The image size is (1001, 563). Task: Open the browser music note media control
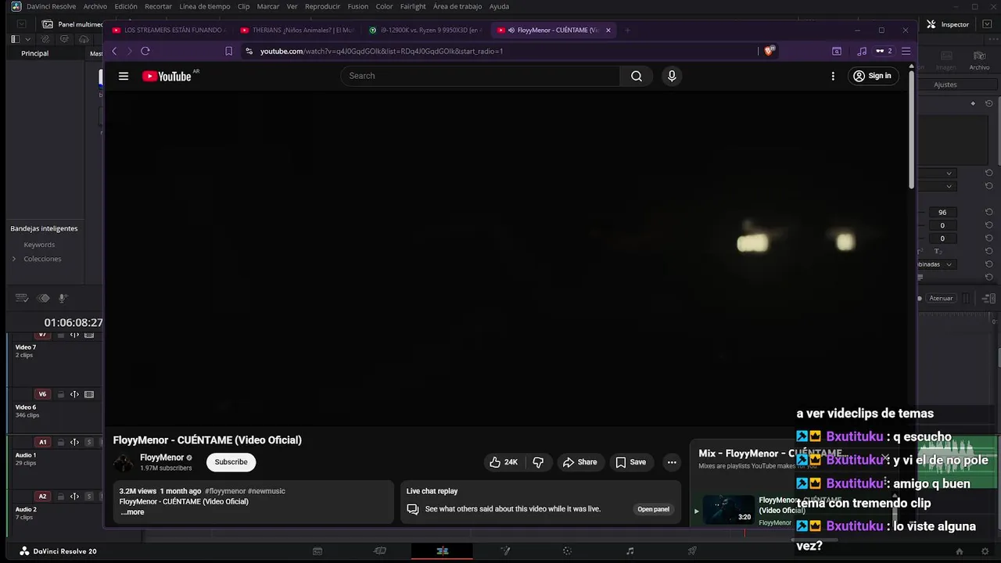pos(862,51)
